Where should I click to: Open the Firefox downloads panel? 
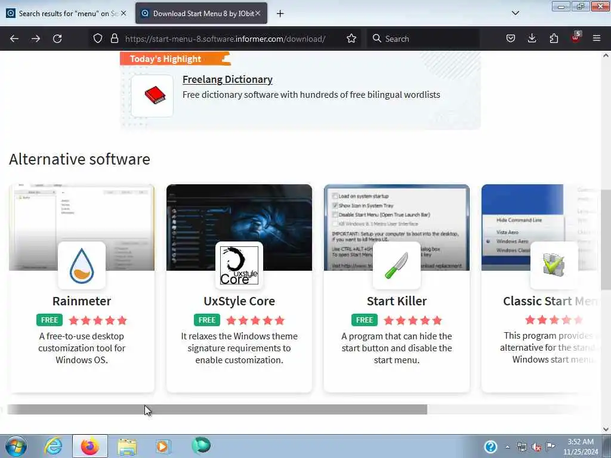click(532, 39)
